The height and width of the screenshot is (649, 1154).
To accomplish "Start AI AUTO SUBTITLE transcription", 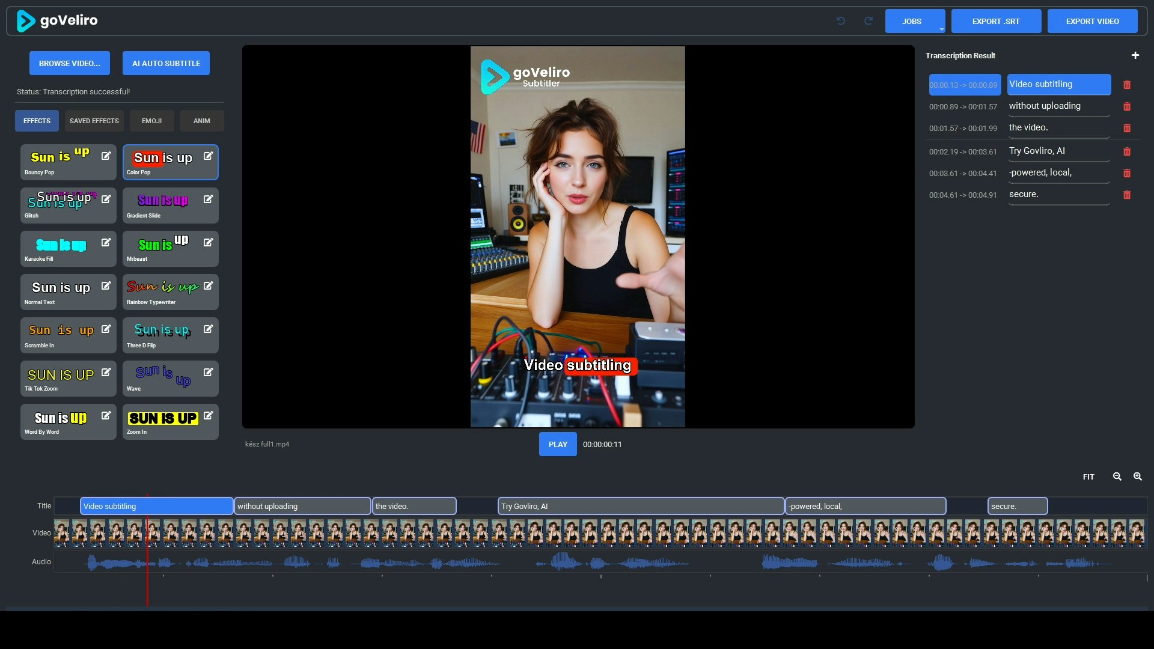I will tap(165, 62).
